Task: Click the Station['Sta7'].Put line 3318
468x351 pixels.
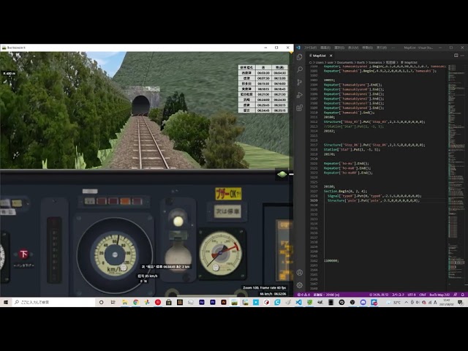Action: [x=352, y=149]
